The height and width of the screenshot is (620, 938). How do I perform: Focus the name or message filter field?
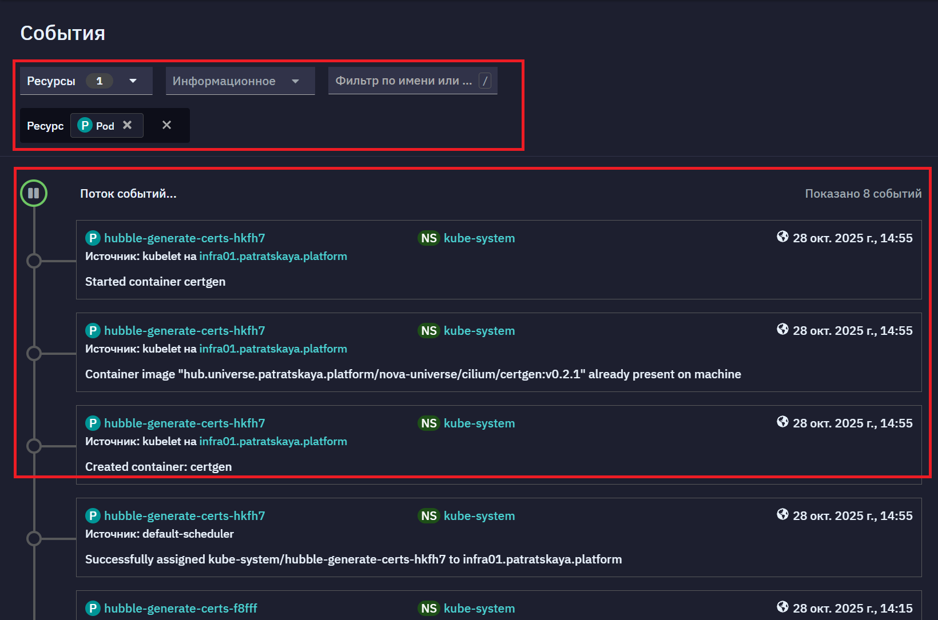tap(413, 81)
